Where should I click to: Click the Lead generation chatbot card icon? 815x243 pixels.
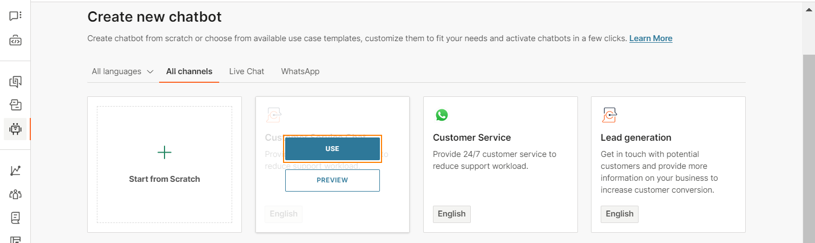609,115
